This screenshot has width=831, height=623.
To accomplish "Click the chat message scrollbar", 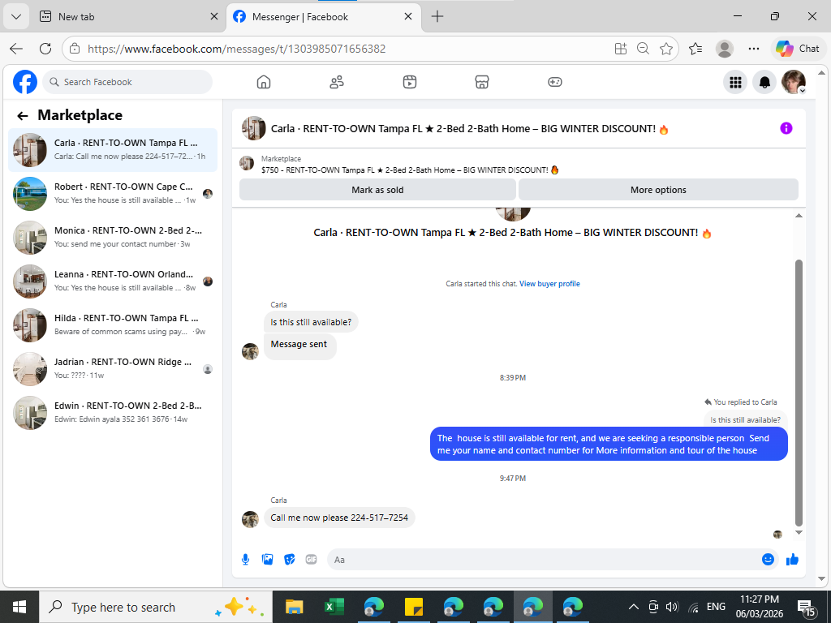I will click(799, 392).
